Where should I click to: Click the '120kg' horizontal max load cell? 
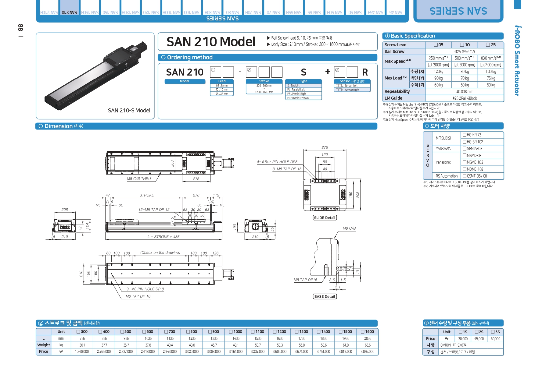(439, 72)
